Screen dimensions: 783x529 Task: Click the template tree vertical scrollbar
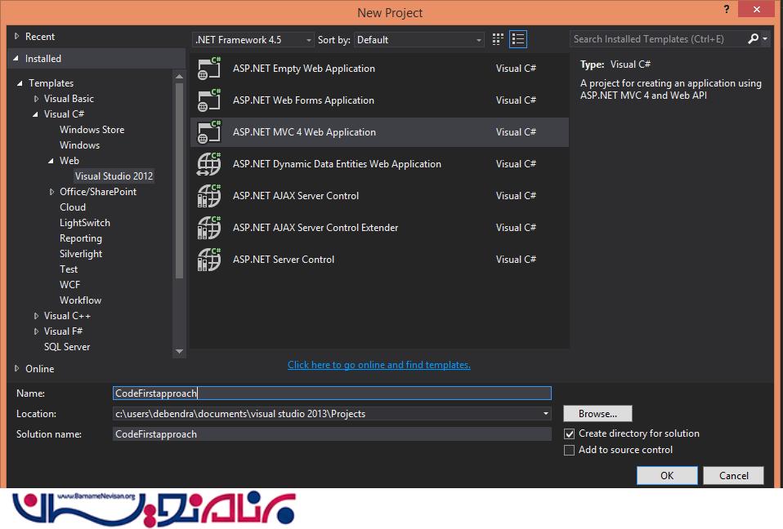pyautogui.click(x=179, y=180)
